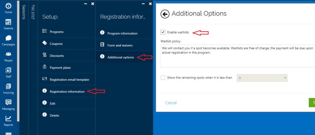Image resolution: width=315 pixels, height=135 pixels.
Task: Open the Seasons calendar icon
Action: pyautogui.click(x=8, y=22)
